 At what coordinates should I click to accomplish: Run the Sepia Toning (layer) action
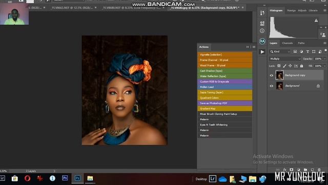pyautogui.click(x=224, y=92)
